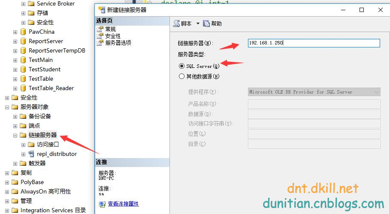
Task: Click the TestTable database icon
Action: click(x=23, y=79)
